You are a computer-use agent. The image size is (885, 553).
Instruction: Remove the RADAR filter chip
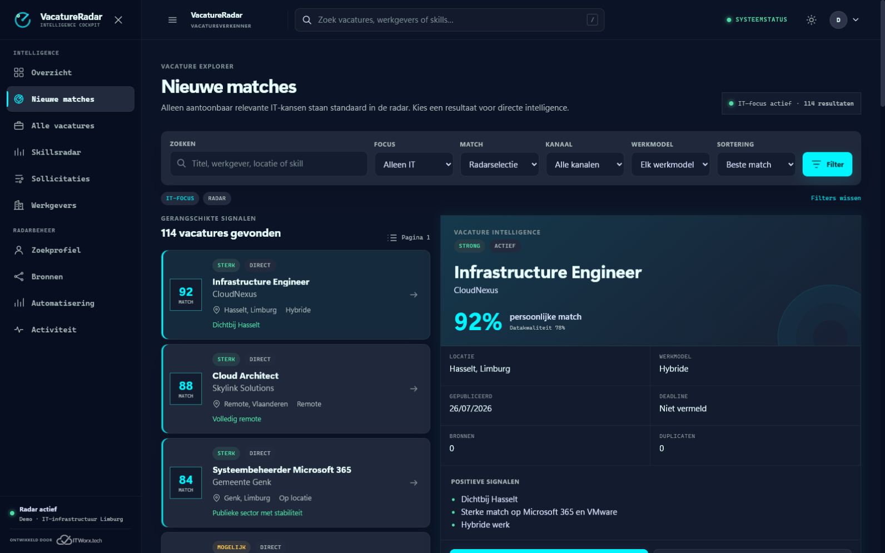[217, 198]
